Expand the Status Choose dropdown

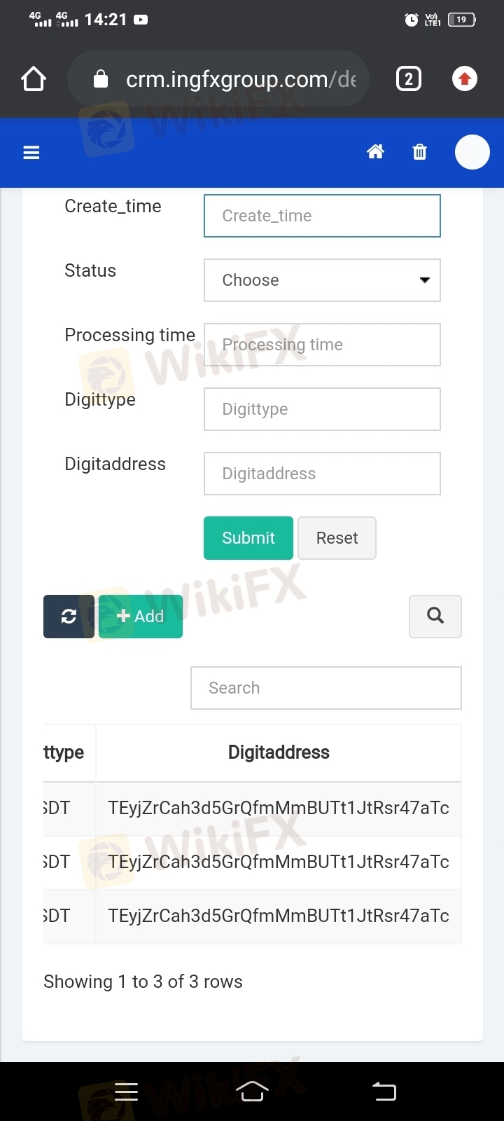[322, 280]
